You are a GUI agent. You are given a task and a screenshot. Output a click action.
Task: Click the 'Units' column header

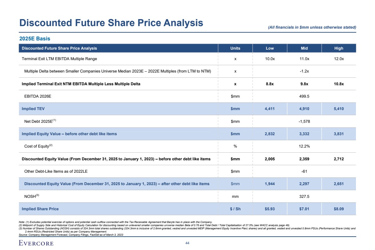[235, 48]
